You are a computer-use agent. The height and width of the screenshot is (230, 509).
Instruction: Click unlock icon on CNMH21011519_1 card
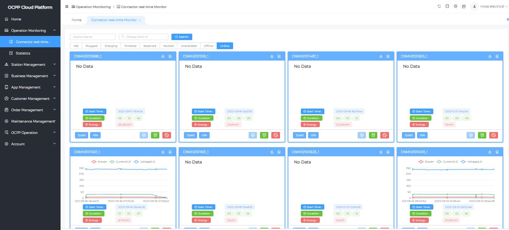tap(272, 56)
